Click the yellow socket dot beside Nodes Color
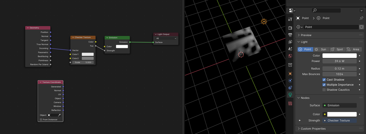This screenshot has height=134, width=366. pos(325,114)
